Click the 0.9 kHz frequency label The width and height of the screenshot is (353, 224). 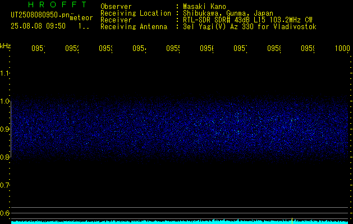(4, 129)
